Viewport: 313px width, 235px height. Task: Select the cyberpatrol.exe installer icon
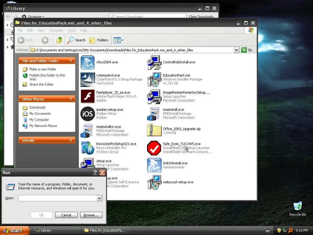[87, 80]
